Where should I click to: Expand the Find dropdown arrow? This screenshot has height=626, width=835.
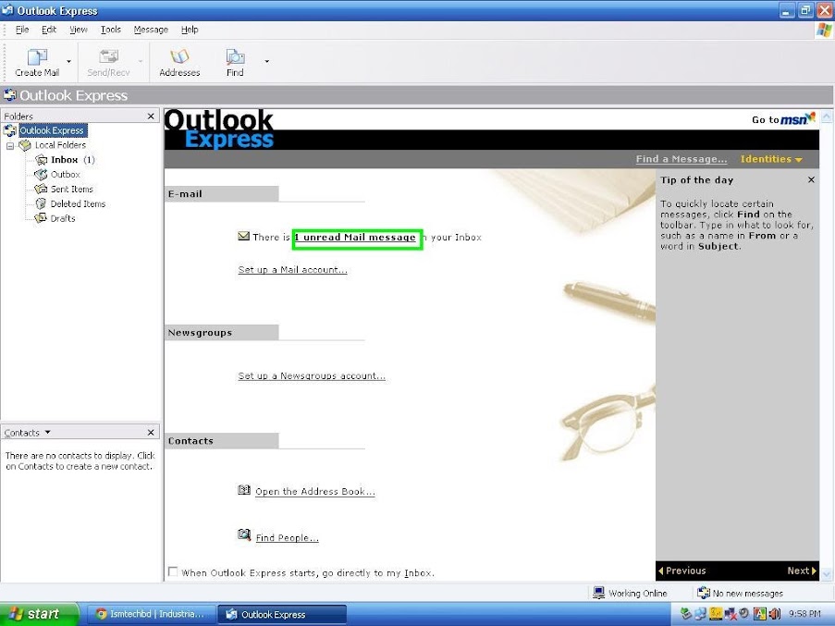[x=267, y=62]
